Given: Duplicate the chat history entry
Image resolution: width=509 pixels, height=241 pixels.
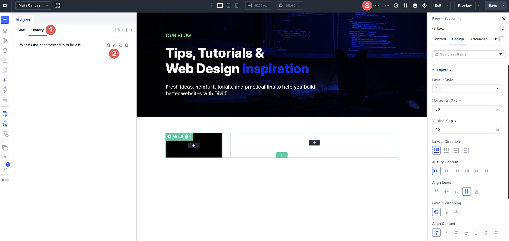Looking at the screenshot, I should pyautogui.click(x=120, y=45).
